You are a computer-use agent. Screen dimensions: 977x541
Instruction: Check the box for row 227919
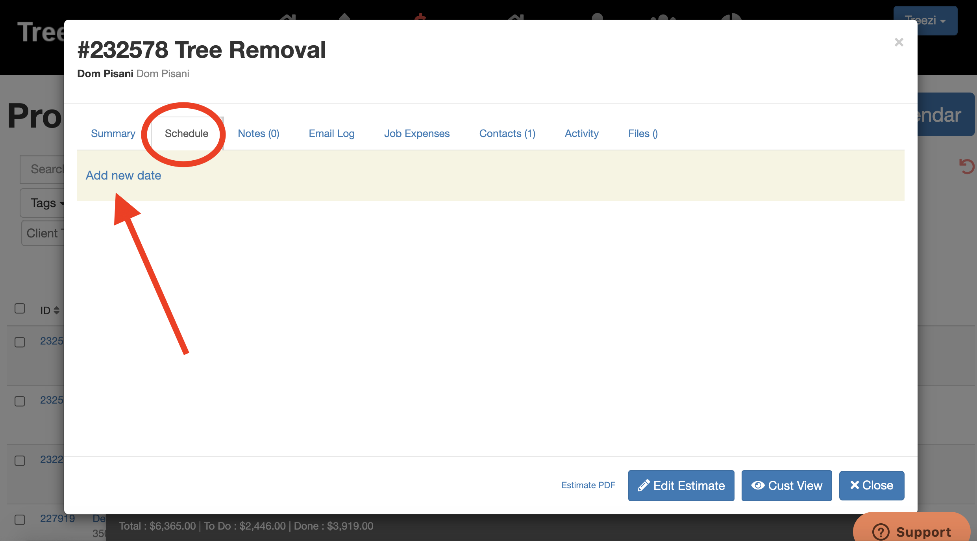pyautogui.click(x=20, y=520)
